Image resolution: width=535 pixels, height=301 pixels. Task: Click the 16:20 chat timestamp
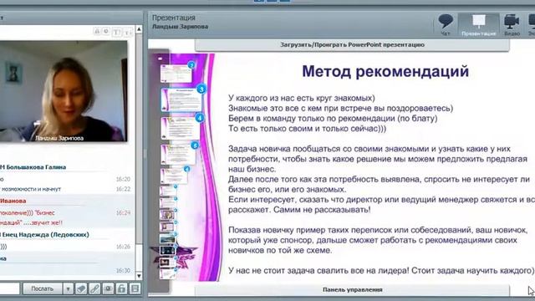(123, 179)
